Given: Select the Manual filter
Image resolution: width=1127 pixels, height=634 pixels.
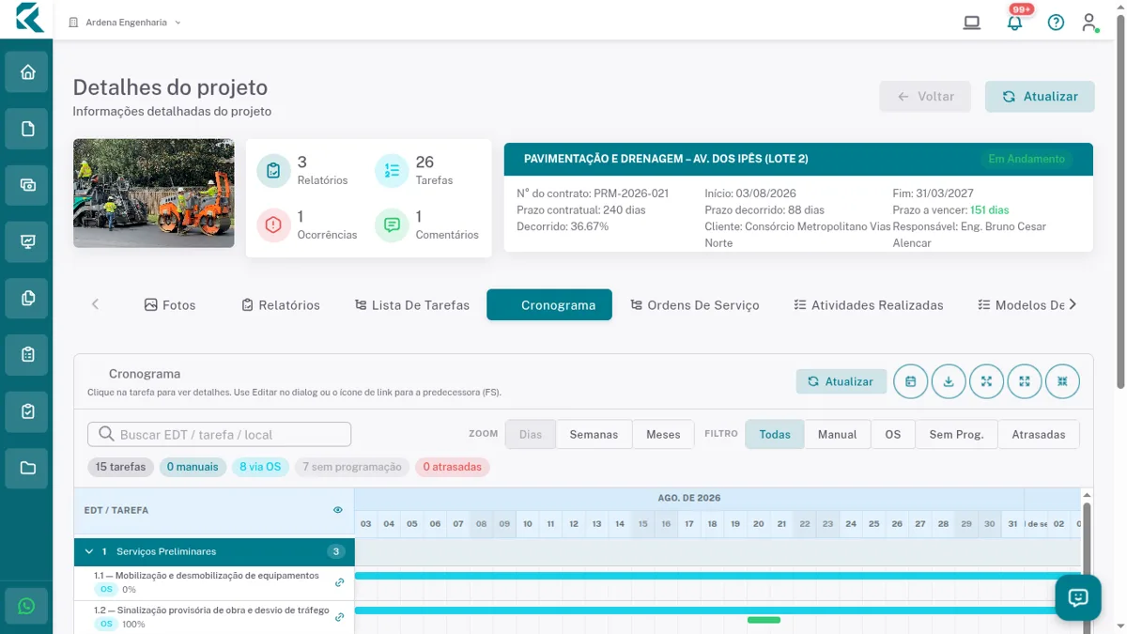Looking at the screenshot, I should click(x=837, y=434).
